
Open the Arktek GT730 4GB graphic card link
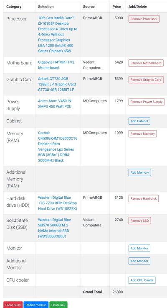point(57,84)
